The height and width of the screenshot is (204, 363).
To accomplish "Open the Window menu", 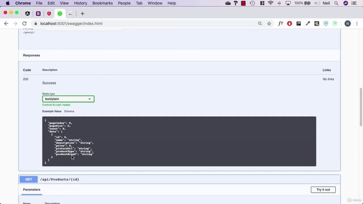I will (x=155, y=3).
